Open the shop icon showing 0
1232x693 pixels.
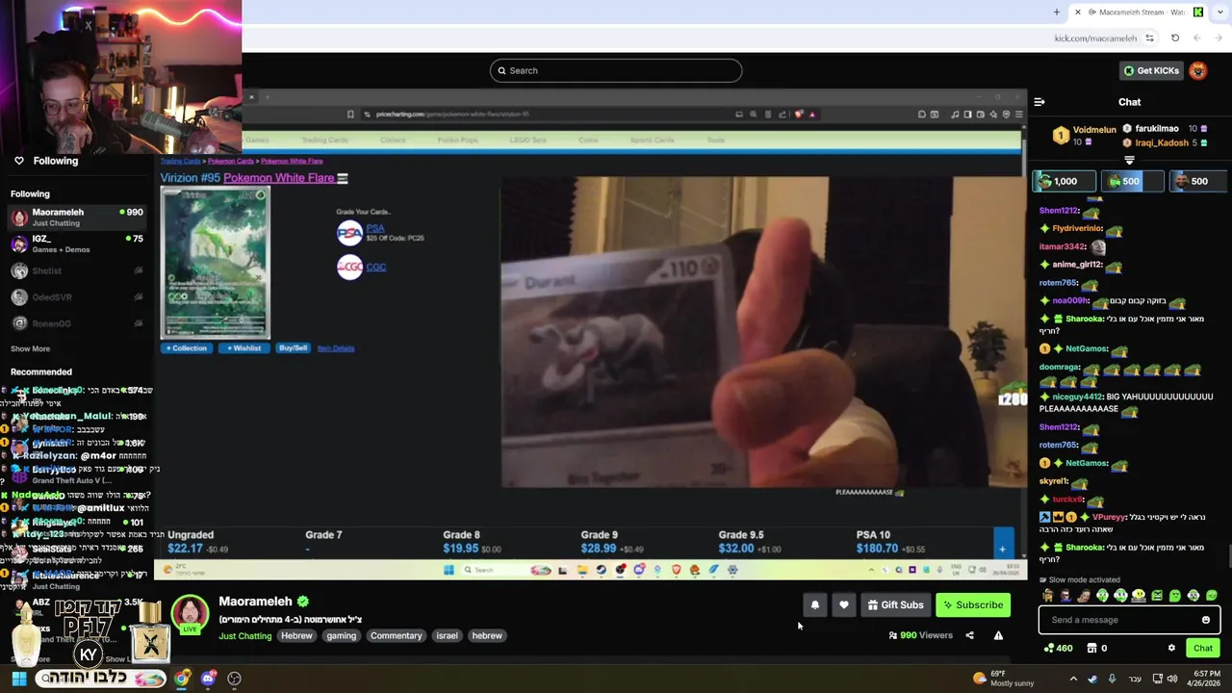point(1096,648)
